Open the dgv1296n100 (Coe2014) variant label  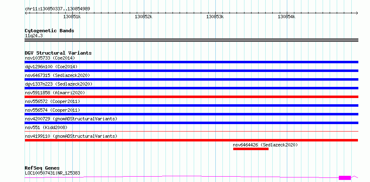[x=51, y=67]
